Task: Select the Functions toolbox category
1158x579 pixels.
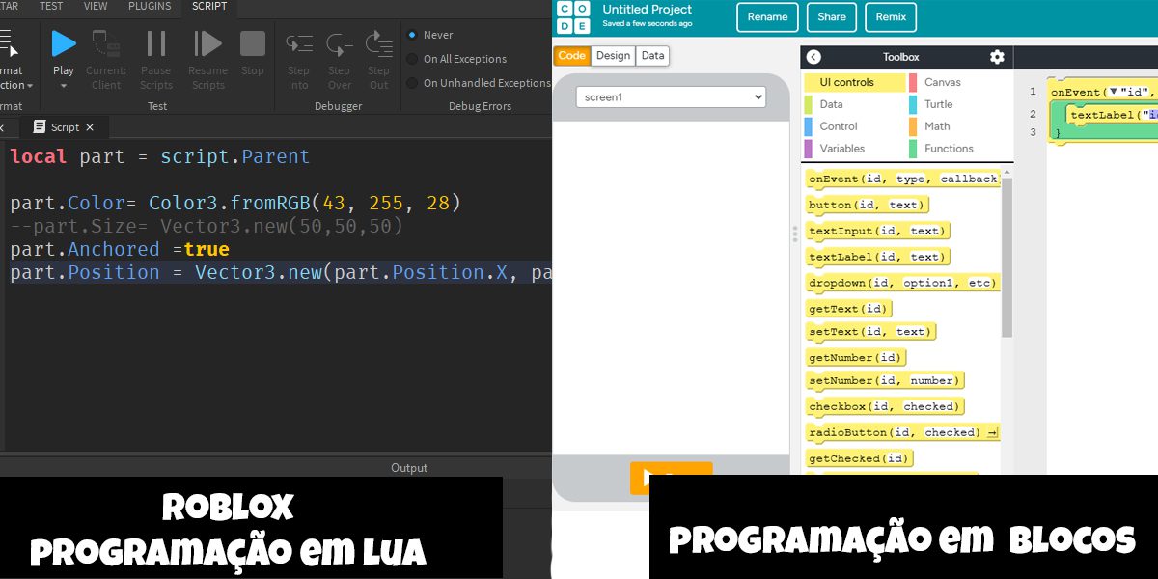Action: (x=959, y=149)
